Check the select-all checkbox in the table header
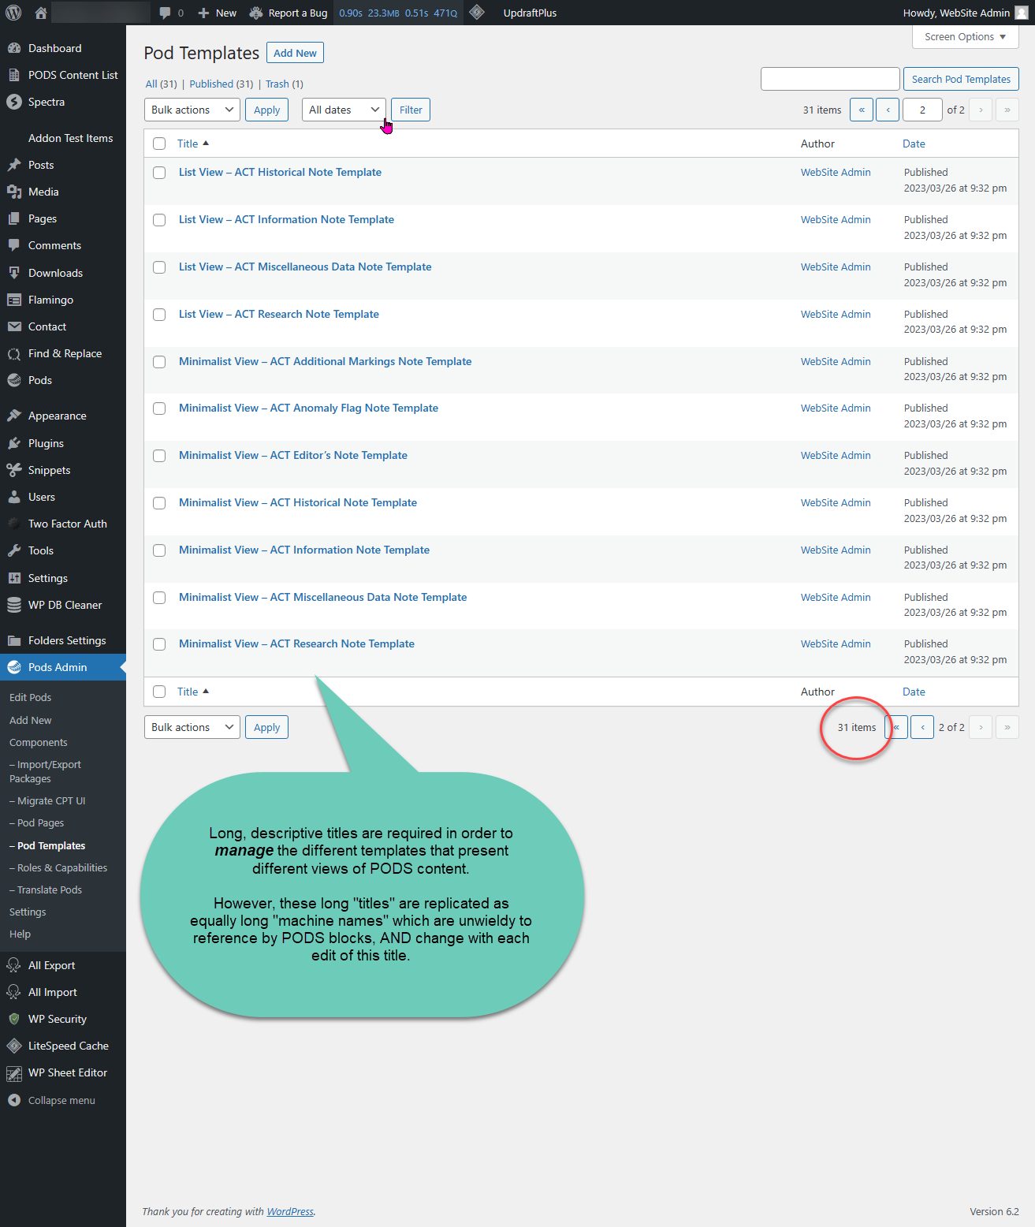1035x1227 pixels. point(158,143)
